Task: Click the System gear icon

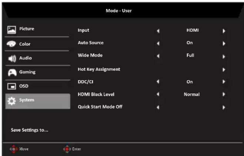Action: point(11,101)
